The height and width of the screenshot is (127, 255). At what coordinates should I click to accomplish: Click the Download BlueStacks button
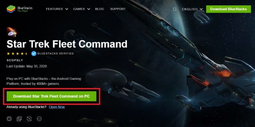pyautogui.click(x=229, y=9)
